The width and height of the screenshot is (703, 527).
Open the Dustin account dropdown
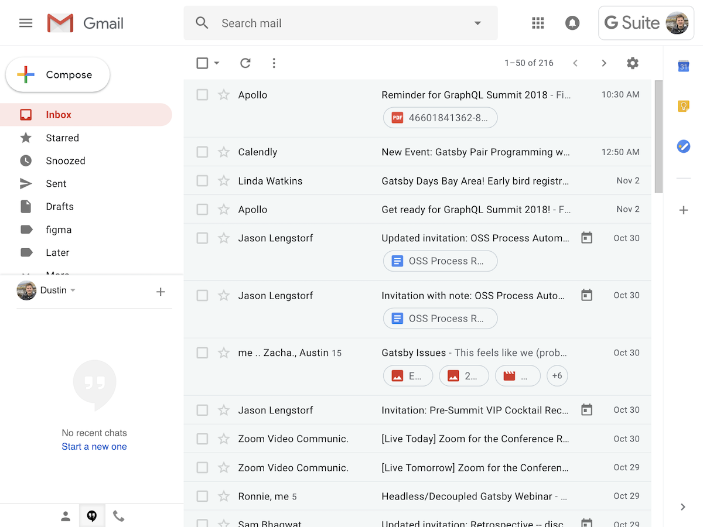click(73, 290)
